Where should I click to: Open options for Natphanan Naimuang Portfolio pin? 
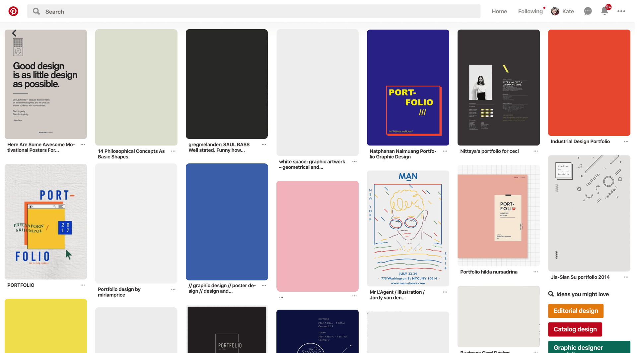click(445, 151)
